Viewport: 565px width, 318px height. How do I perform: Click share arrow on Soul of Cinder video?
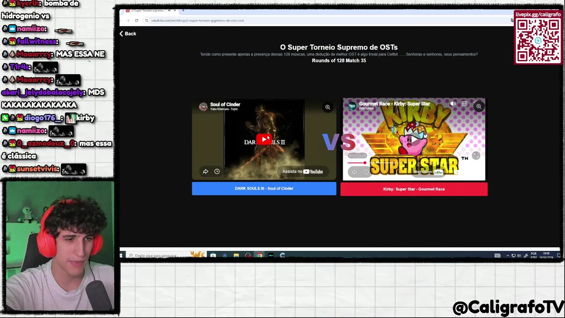pos(205,171)
